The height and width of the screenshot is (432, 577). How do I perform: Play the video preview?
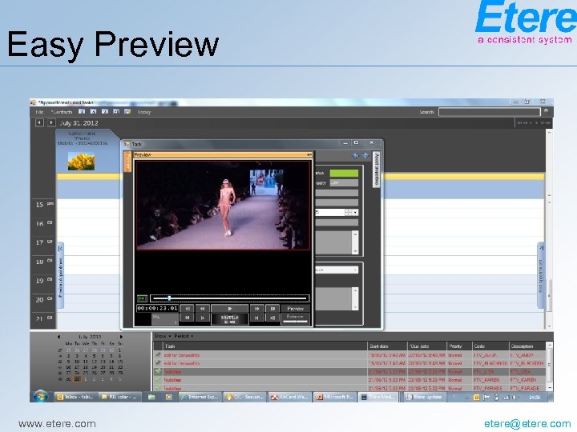coord(230,309)
